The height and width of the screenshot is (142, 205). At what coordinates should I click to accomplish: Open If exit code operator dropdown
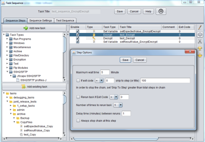point(99,80)
